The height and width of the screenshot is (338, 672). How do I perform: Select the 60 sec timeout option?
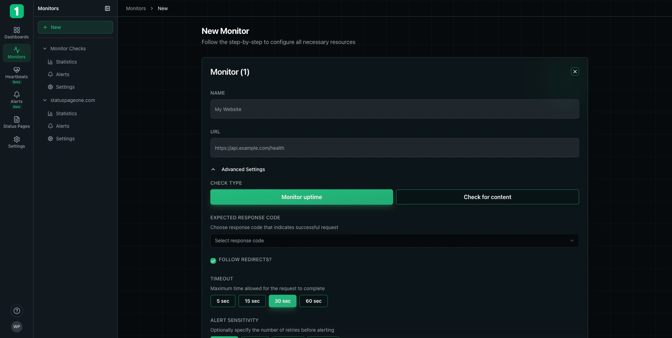coord(313,301)
